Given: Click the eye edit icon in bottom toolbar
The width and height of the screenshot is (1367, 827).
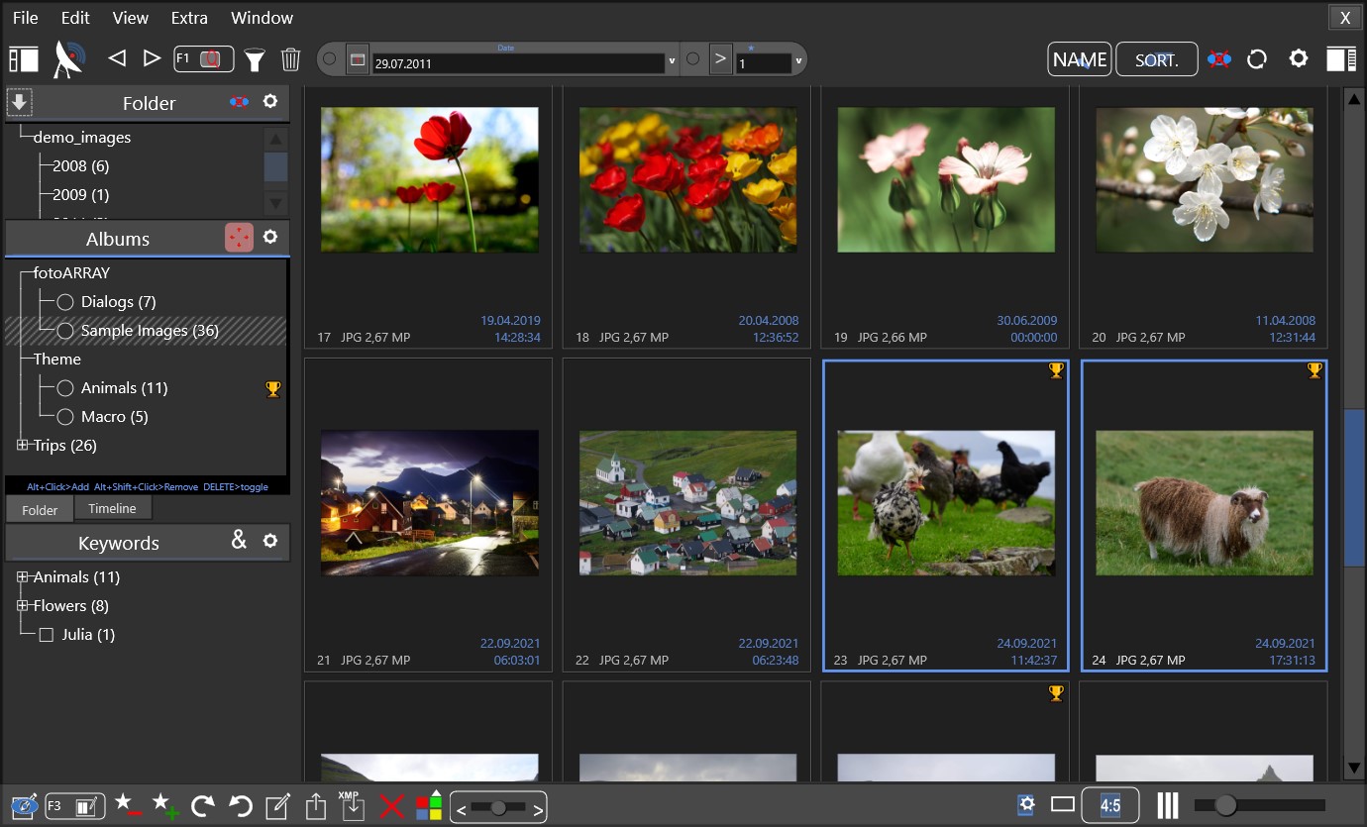Looking at the screenshot, I should click(x=24, y=806).
